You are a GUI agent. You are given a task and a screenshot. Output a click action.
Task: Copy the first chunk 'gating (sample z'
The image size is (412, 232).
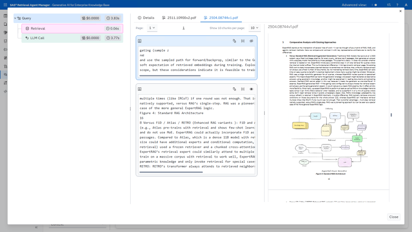(x=234, y=41)
